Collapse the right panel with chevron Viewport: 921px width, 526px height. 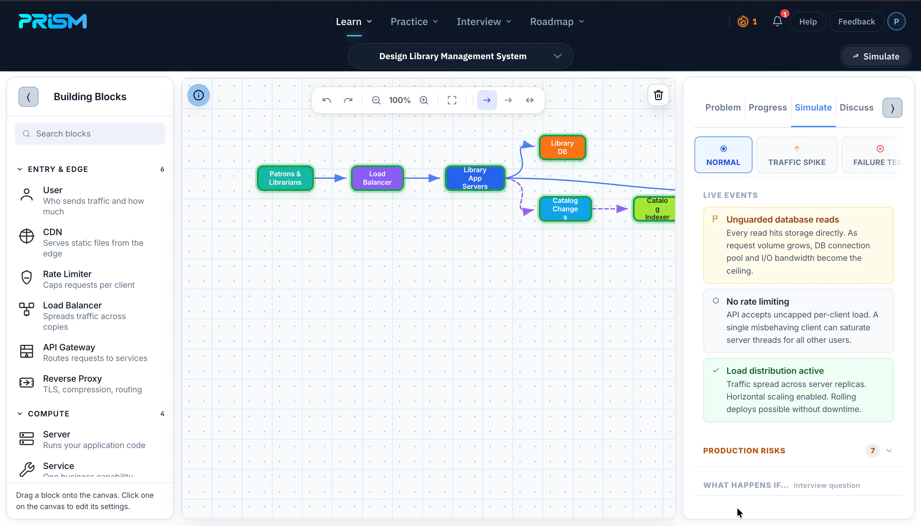(892, 108)
